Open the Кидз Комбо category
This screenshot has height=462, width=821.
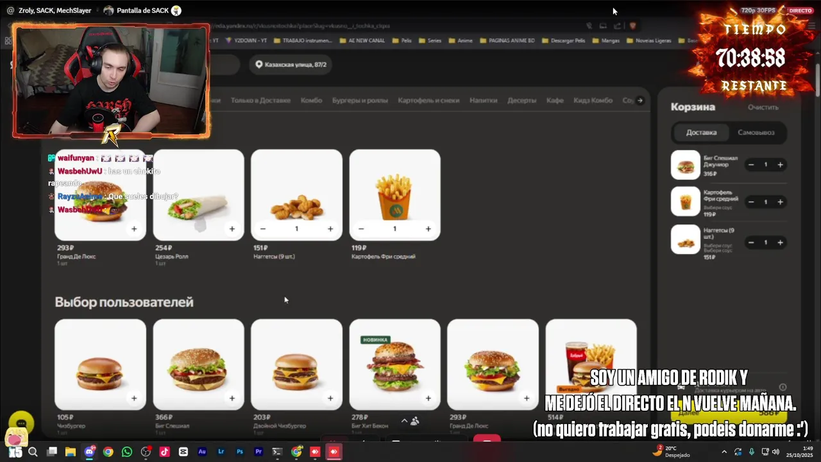pos(593,100)
